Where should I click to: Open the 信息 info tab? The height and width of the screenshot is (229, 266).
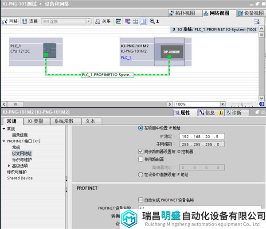(x=211, y=113)
